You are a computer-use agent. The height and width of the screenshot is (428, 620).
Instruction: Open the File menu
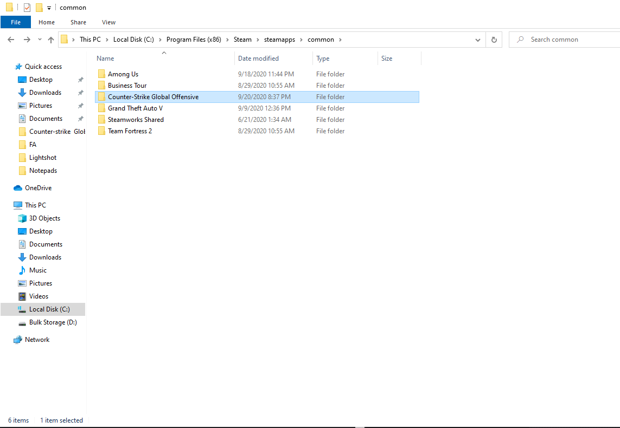tap(16, 22)
